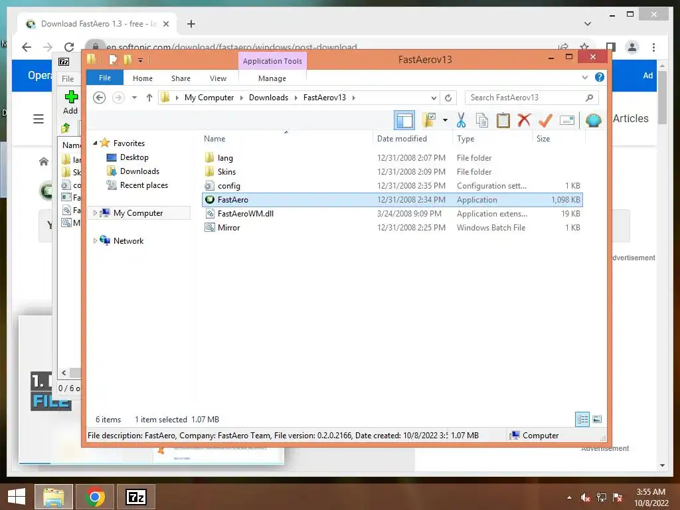Expand the Network tree node
Image resolution: width=680 pixels, height=510 pixels.
[x=95, y=240]
